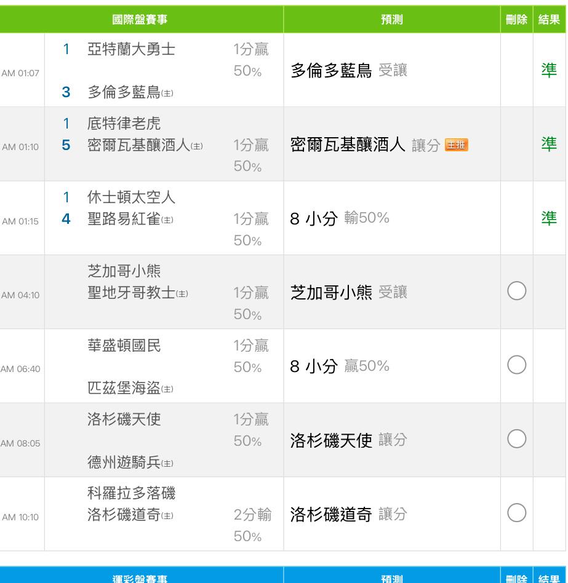Screen dimensions: 568x583
Task: Click the AM 10:10 game time
Action: click(20, 517)
